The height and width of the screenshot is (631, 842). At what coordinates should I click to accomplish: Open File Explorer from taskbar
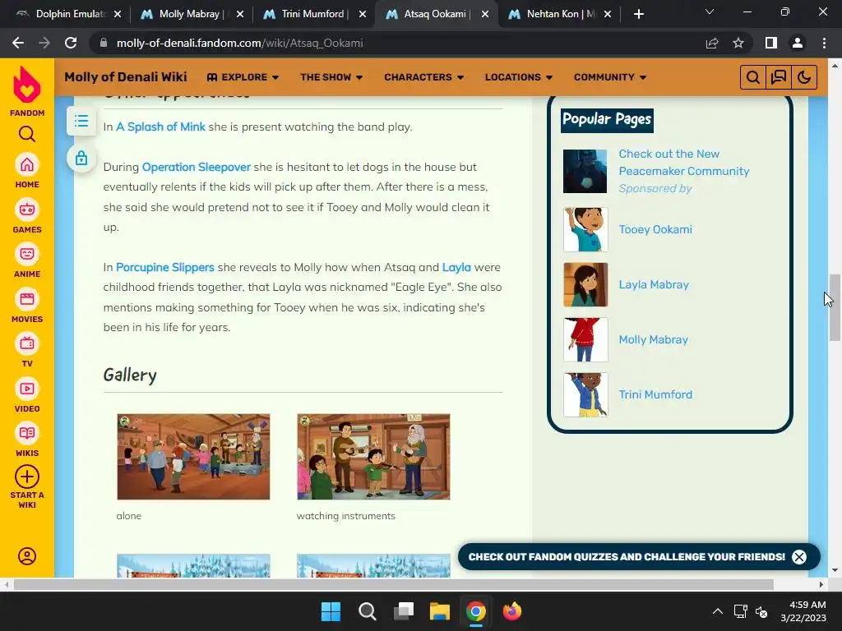440,611
